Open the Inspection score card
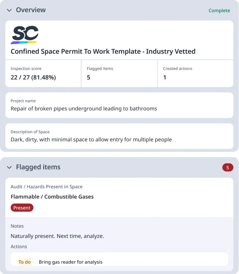 [43, 73]
